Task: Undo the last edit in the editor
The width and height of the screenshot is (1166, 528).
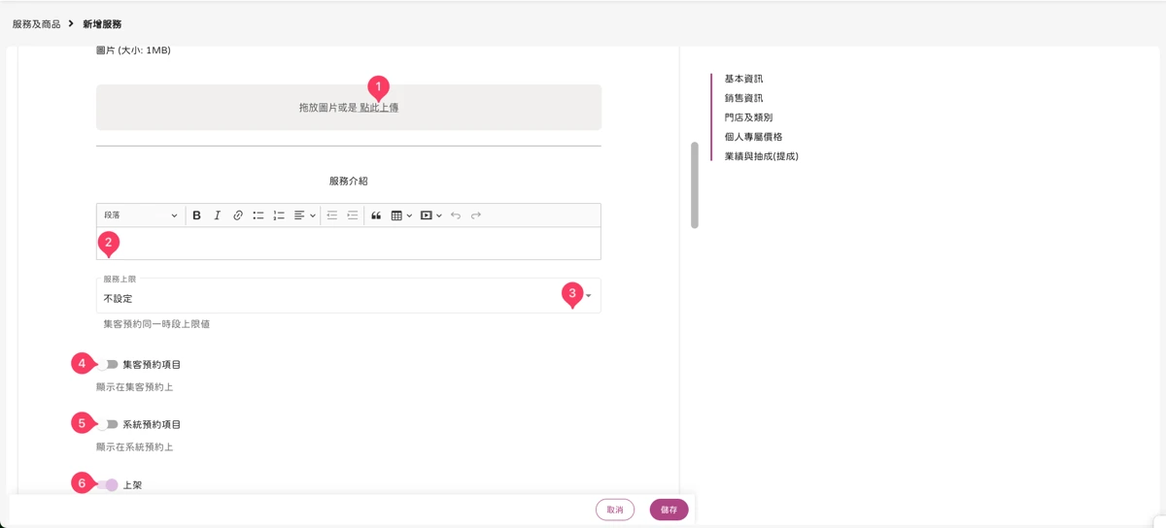Action: tap(456, 215)
